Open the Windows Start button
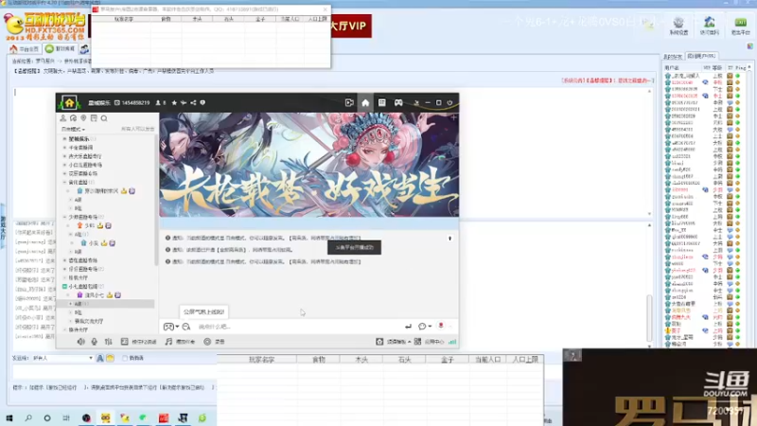 pyautogui.click(x=9, y=417)
